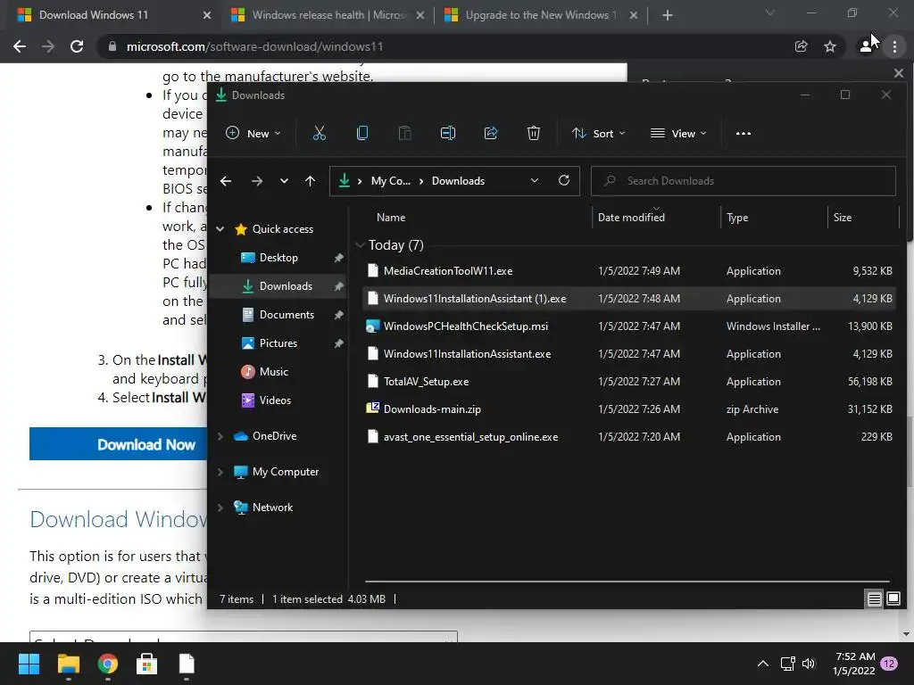Sort by the Type column header

(737, 218)
